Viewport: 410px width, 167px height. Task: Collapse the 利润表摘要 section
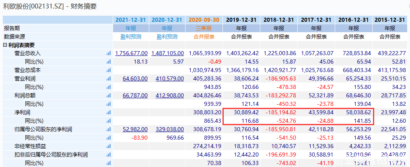tap(5, 45)
